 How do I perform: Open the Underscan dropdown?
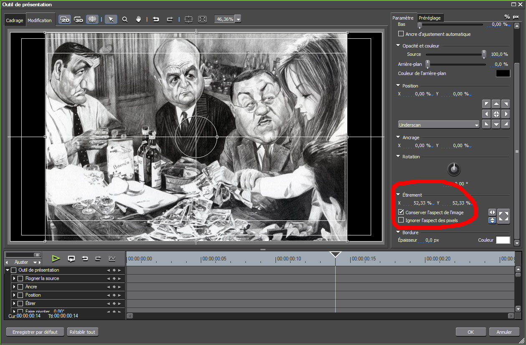coord(439,125)
